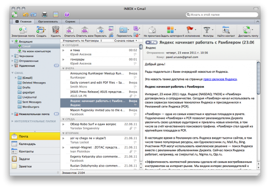270x189 pixels.
Task: Click the Print icon
Action: pos(45,15)
